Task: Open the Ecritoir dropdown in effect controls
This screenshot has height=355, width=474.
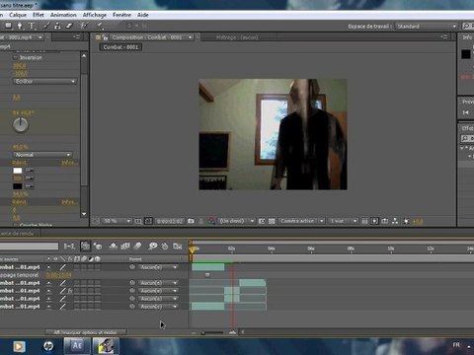Action: click(x=45, y=81)
